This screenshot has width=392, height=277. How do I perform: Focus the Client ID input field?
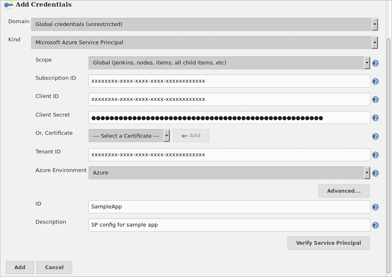click(229, 99)
